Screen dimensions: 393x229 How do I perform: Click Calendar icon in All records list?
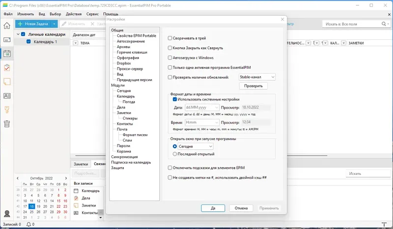[76, 191]
